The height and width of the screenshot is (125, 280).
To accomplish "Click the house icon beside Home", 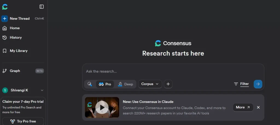I will tap(5, 28).
